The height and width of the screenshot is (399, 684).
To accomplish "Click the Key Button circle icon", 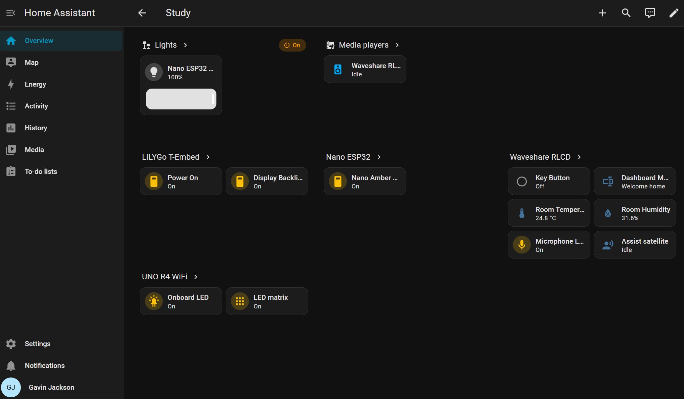I will (522, 181).
